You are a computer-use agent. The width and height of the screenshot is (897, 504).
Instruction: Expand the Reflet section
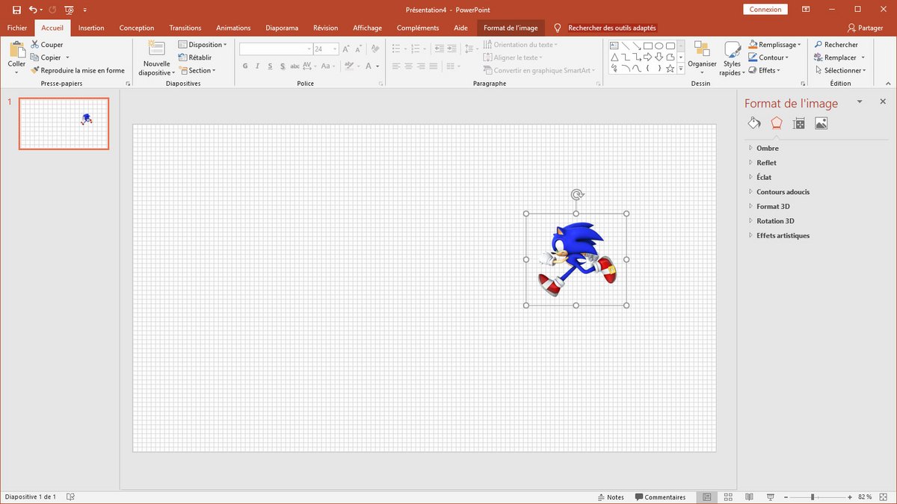[766, 163]
